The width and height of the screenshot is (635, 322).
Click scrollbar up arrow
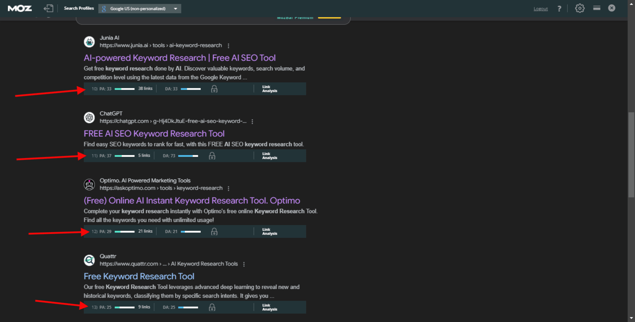coord(631,4)
